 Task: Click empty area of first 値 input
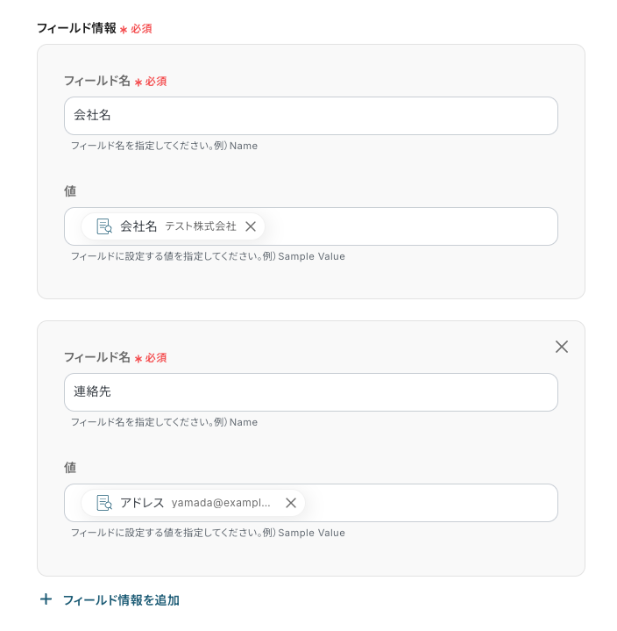pyautogui.click(x=410, y=226)
